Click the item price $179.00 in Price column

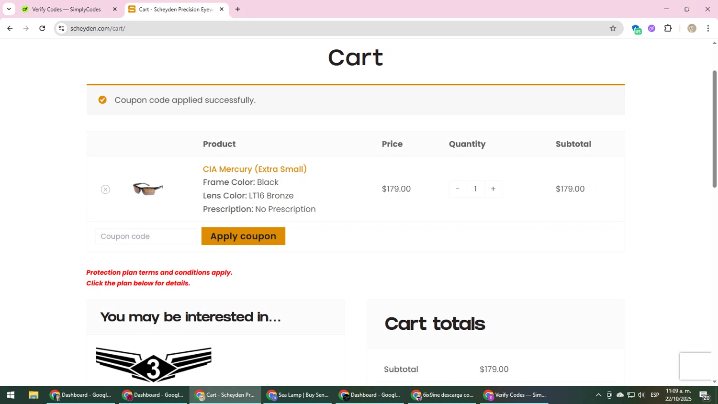coord(396,189)
